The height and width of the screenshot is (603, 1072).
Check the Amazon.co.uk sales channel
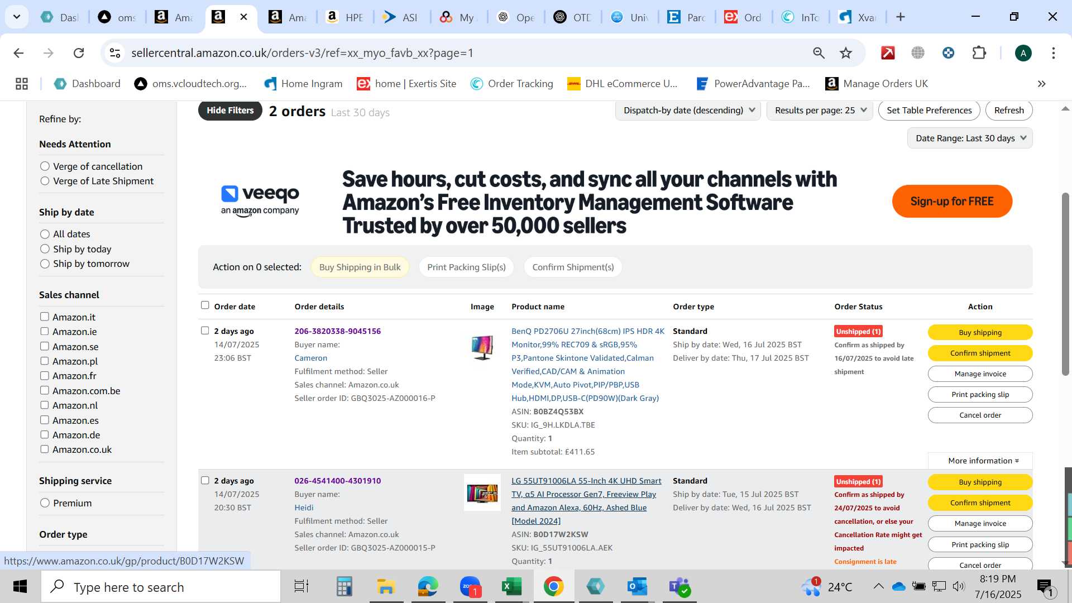pyautogui.click(x=45, y=449)
